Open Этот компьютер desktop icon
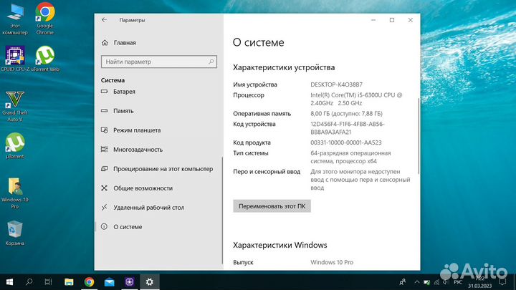The height and width of the screenshot is (290, 516). (15, 20)
